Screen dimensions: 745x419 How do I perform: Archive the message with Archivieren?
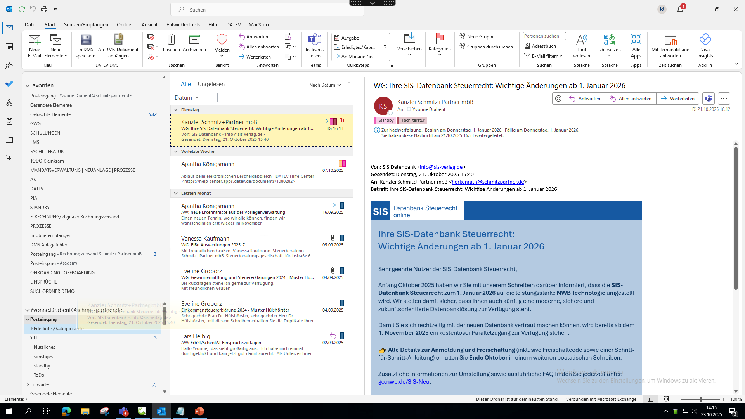pos(194,43)
